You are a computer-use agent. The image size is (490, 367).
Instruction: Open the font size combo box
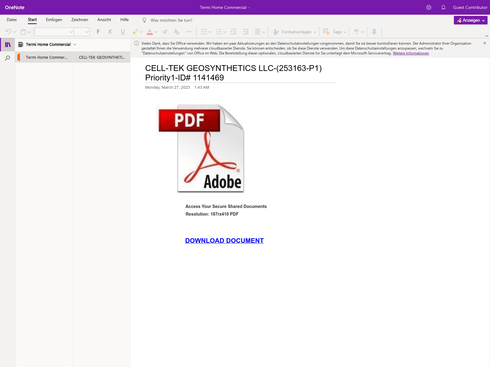pos(82,32)
